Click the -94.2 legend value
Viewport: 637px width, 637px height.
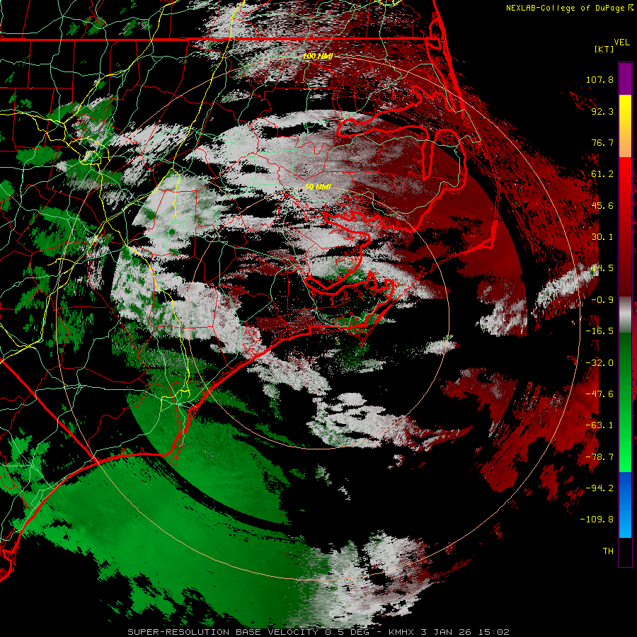point(599,488)
